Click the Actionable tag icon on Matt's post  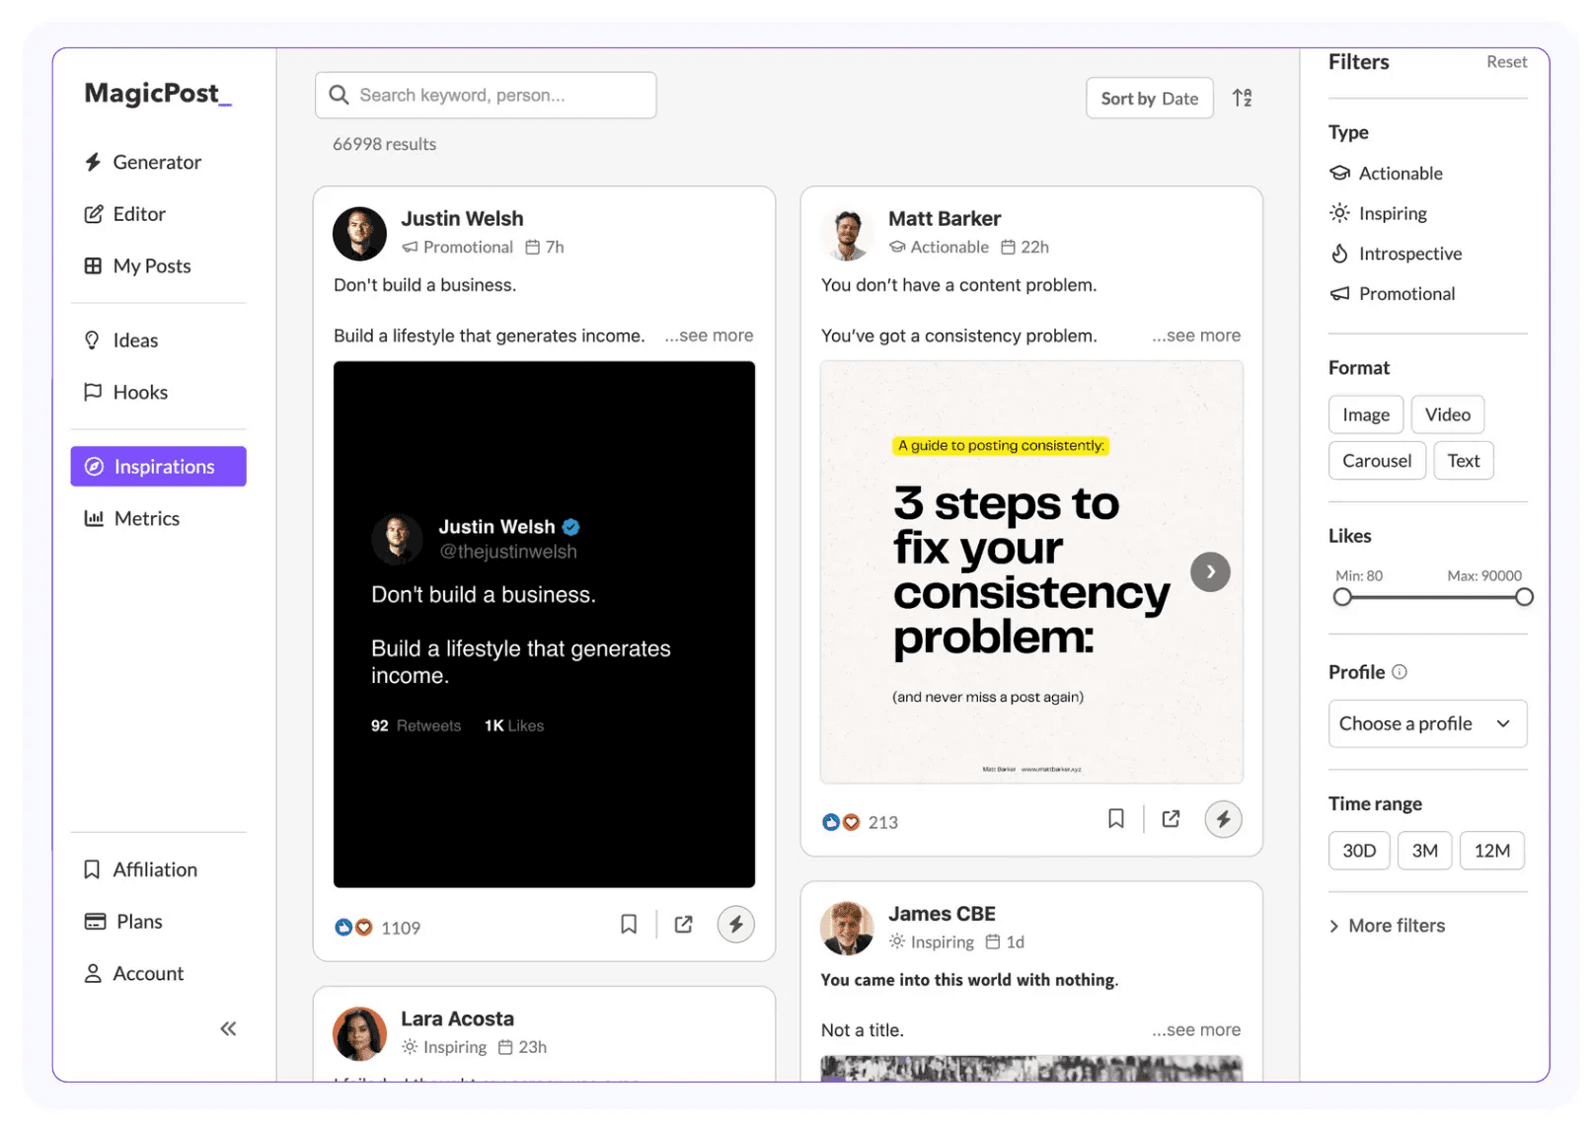coord(897,248)
